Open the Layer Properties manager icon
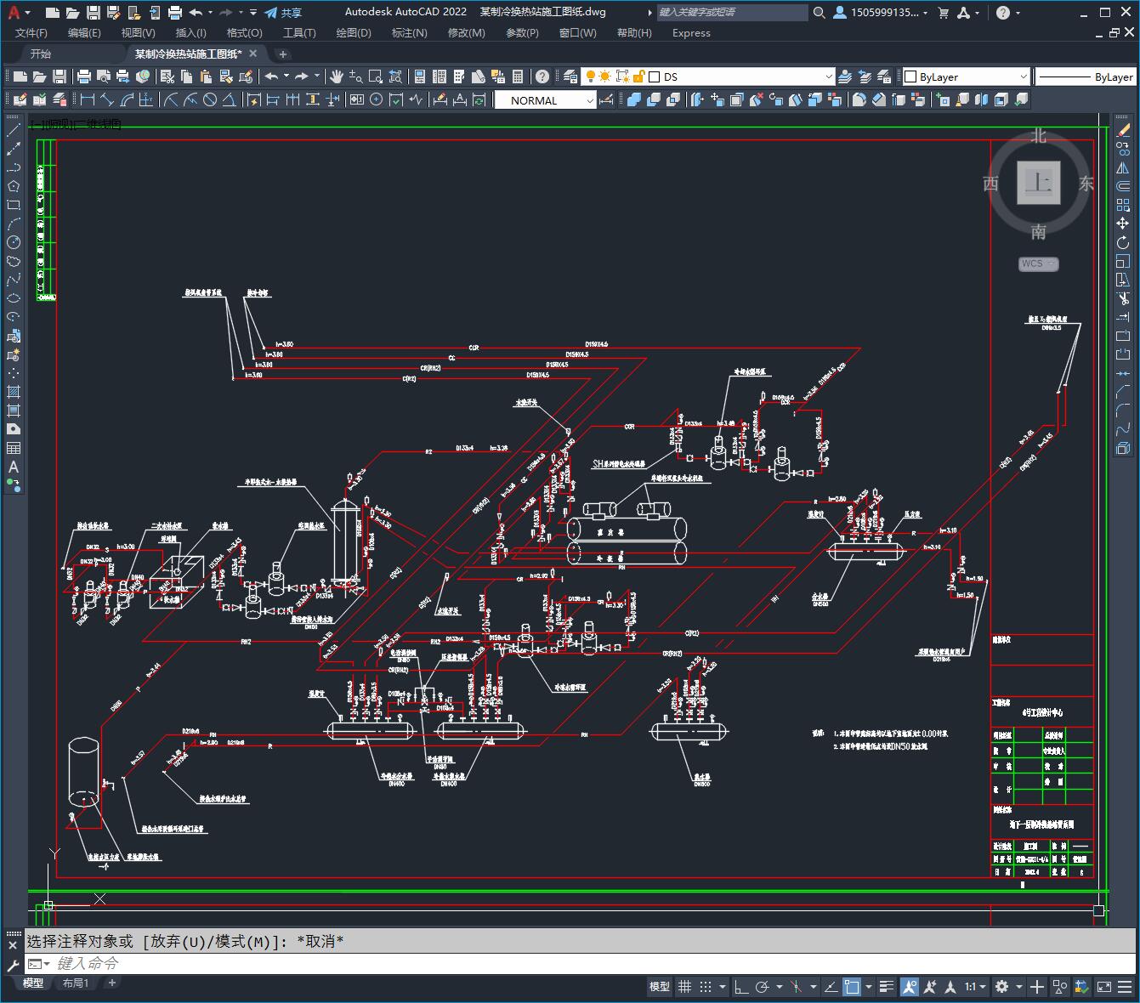Screen dimensions: 1140x1003 point(570,76)
